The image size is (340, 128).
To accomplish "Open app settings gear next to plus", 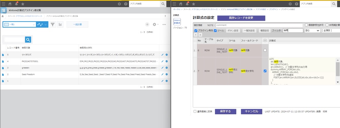I will click(x=154, y=25).
